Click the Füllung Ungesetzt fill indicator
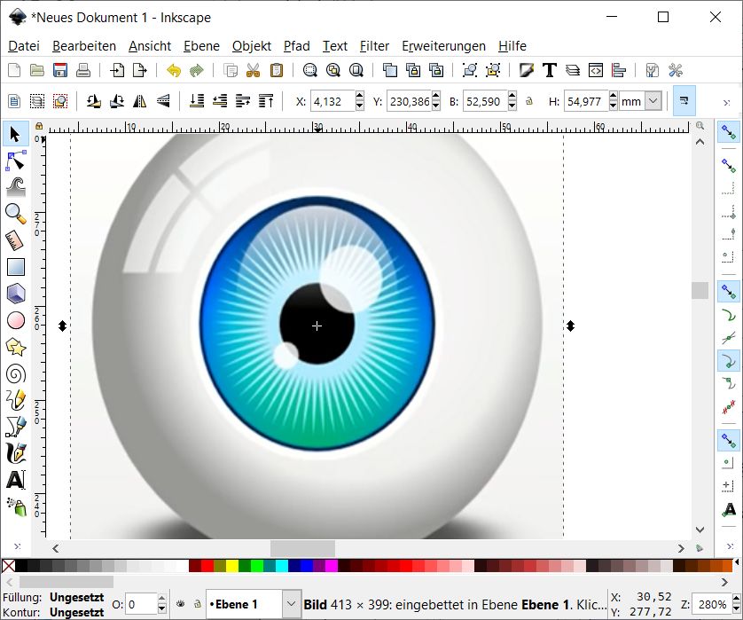Screen dimensions: 743x620 point(77,597)
